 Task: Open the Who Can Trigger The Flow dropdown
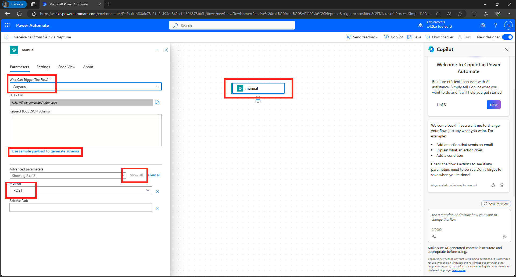86,86
